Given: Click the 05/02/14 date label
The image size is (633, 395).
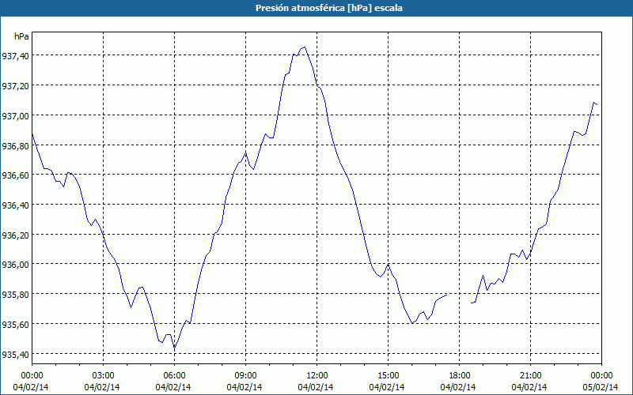Looking at the screenshot, I should [601, 387].
